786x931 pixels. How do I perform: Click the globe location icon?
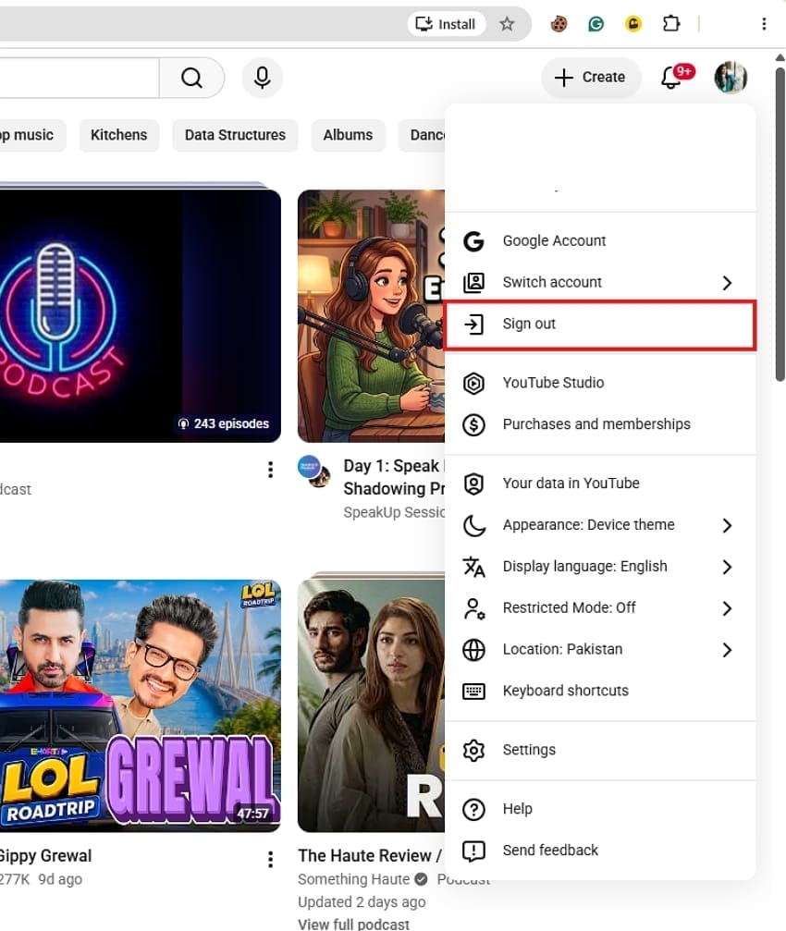(473, 650)
